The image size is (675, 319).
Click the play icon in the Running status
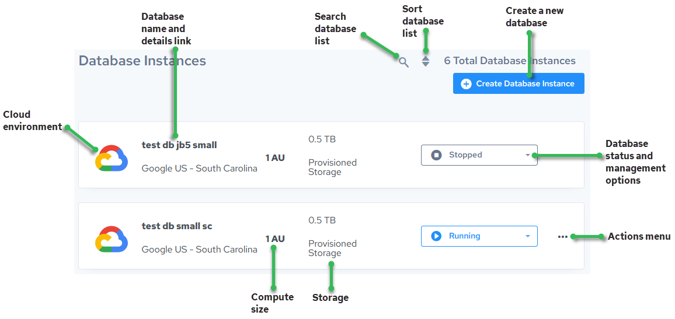pos(436,236)
